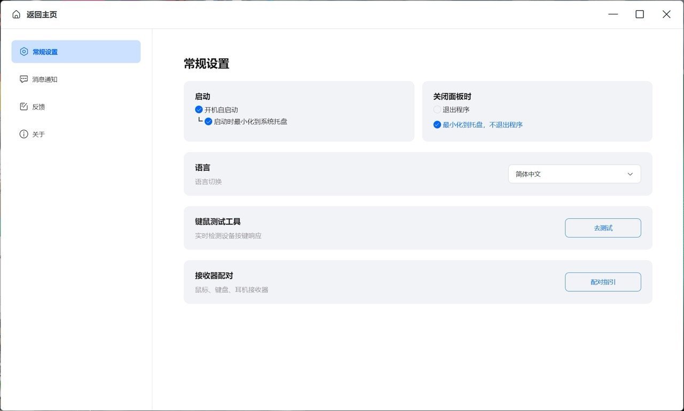Click the 实时检测设备按键响应 description

pyautogui.click(x=228, y=235)
